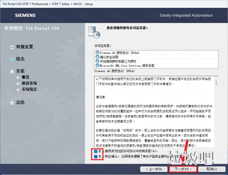Select the 概览 step in the sidebar
Viewport: 228px width, 175px height.
[x=25, y=77]
